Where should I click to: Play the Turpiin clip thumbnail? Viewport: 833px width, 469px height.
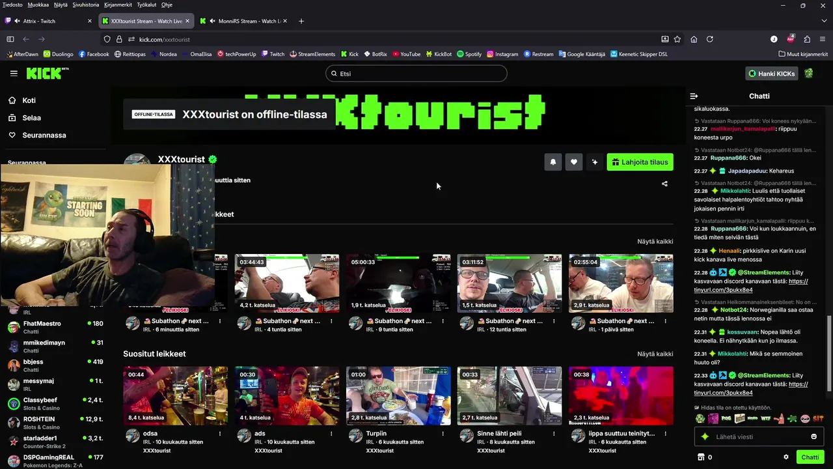pyautogui.click(x=398, y=395)
